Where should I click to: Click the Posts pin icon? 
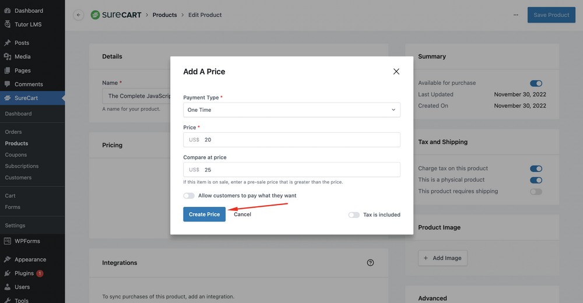(8, 43)
